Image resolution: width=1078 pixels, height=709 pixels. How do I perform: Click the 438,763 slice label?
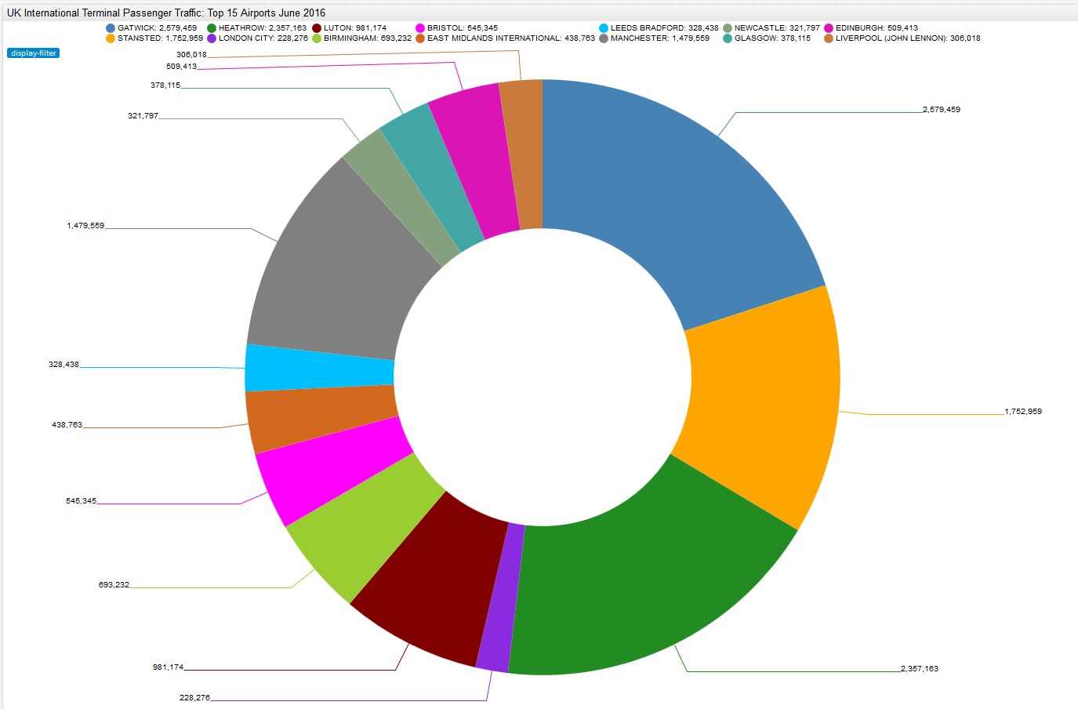(x=67, y=425)
